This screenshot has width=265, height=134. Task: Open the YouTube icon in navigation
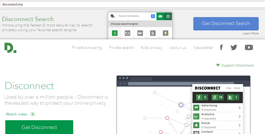249,47
